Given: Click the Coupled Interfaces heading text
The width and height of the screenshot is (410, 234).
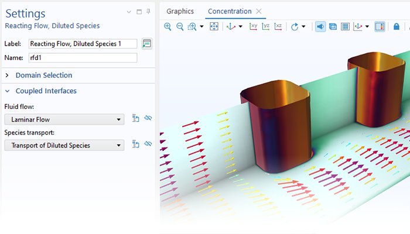Looking at the screenshot, I should pyautogui.click(x=46, y=91).
